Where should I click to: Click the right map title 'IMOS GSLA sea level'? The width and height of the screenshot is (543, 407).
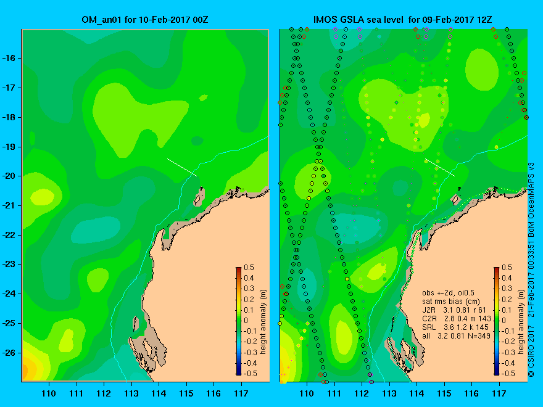359,20
